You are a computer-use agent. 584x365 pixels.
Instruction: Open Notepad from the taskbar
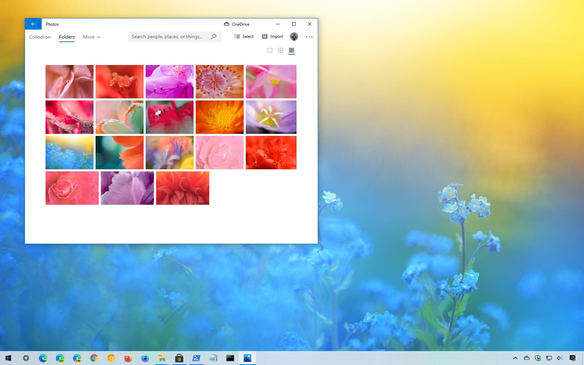[x=213, y=358]
